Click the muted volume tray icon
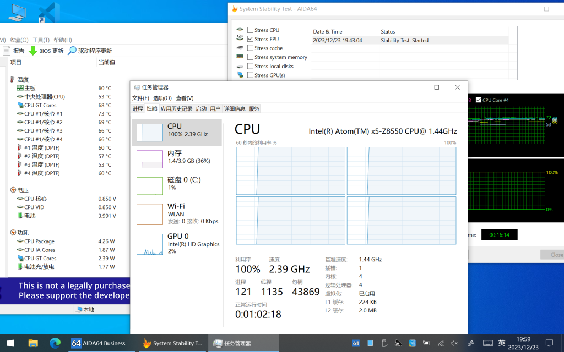564x352 pixels. point(454,343)
